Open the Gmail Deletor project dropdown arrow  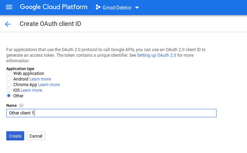pos(137,8)
